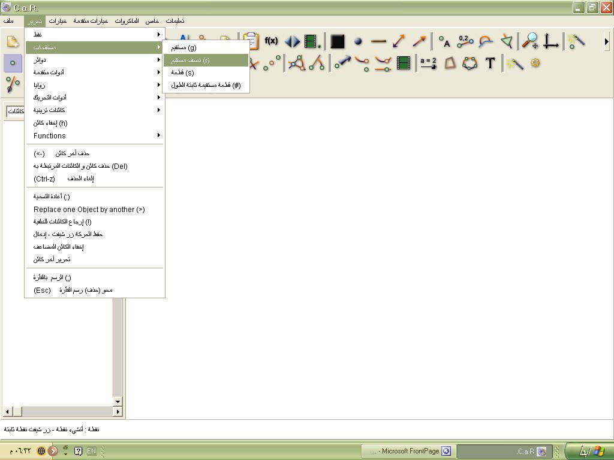
Task: Toggle show object names 'A' icon
Action: coord(444,41)
